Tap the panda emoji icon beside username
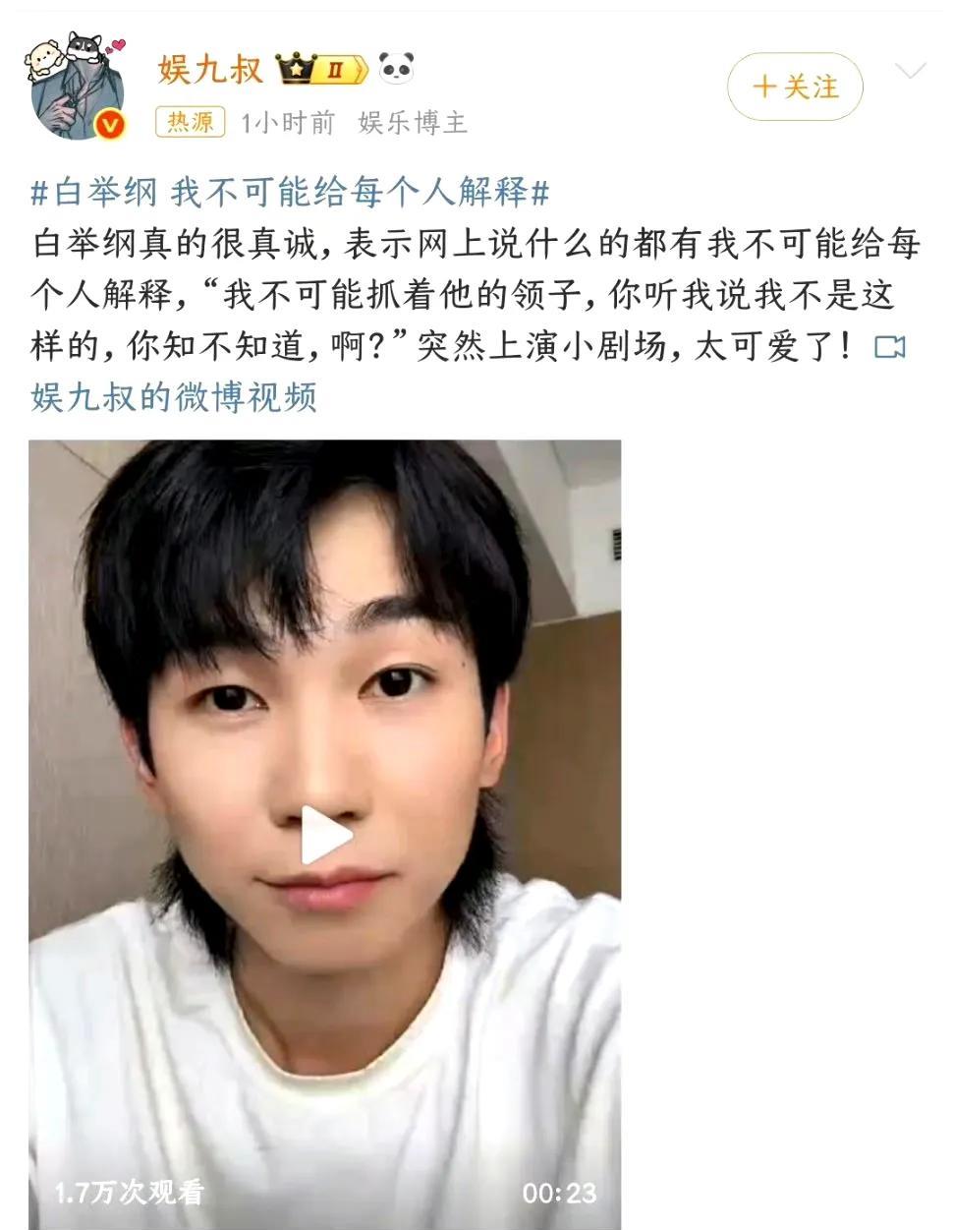This screenshot has width=953, height=1230. pos(396,68)
